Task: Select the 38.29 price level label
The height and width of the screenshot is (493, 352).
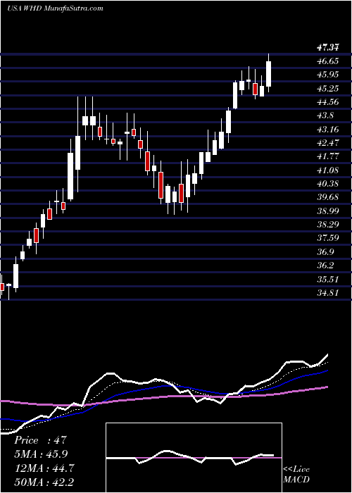Action: coord(328,225)
